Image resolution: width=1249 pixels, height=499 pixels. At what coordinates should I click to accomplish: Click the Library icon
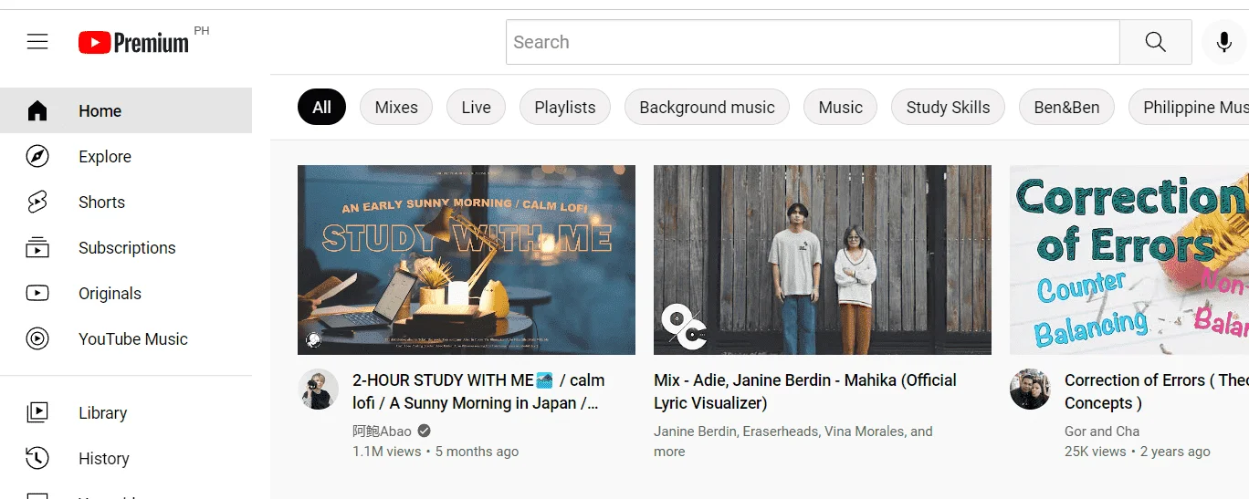37,412
